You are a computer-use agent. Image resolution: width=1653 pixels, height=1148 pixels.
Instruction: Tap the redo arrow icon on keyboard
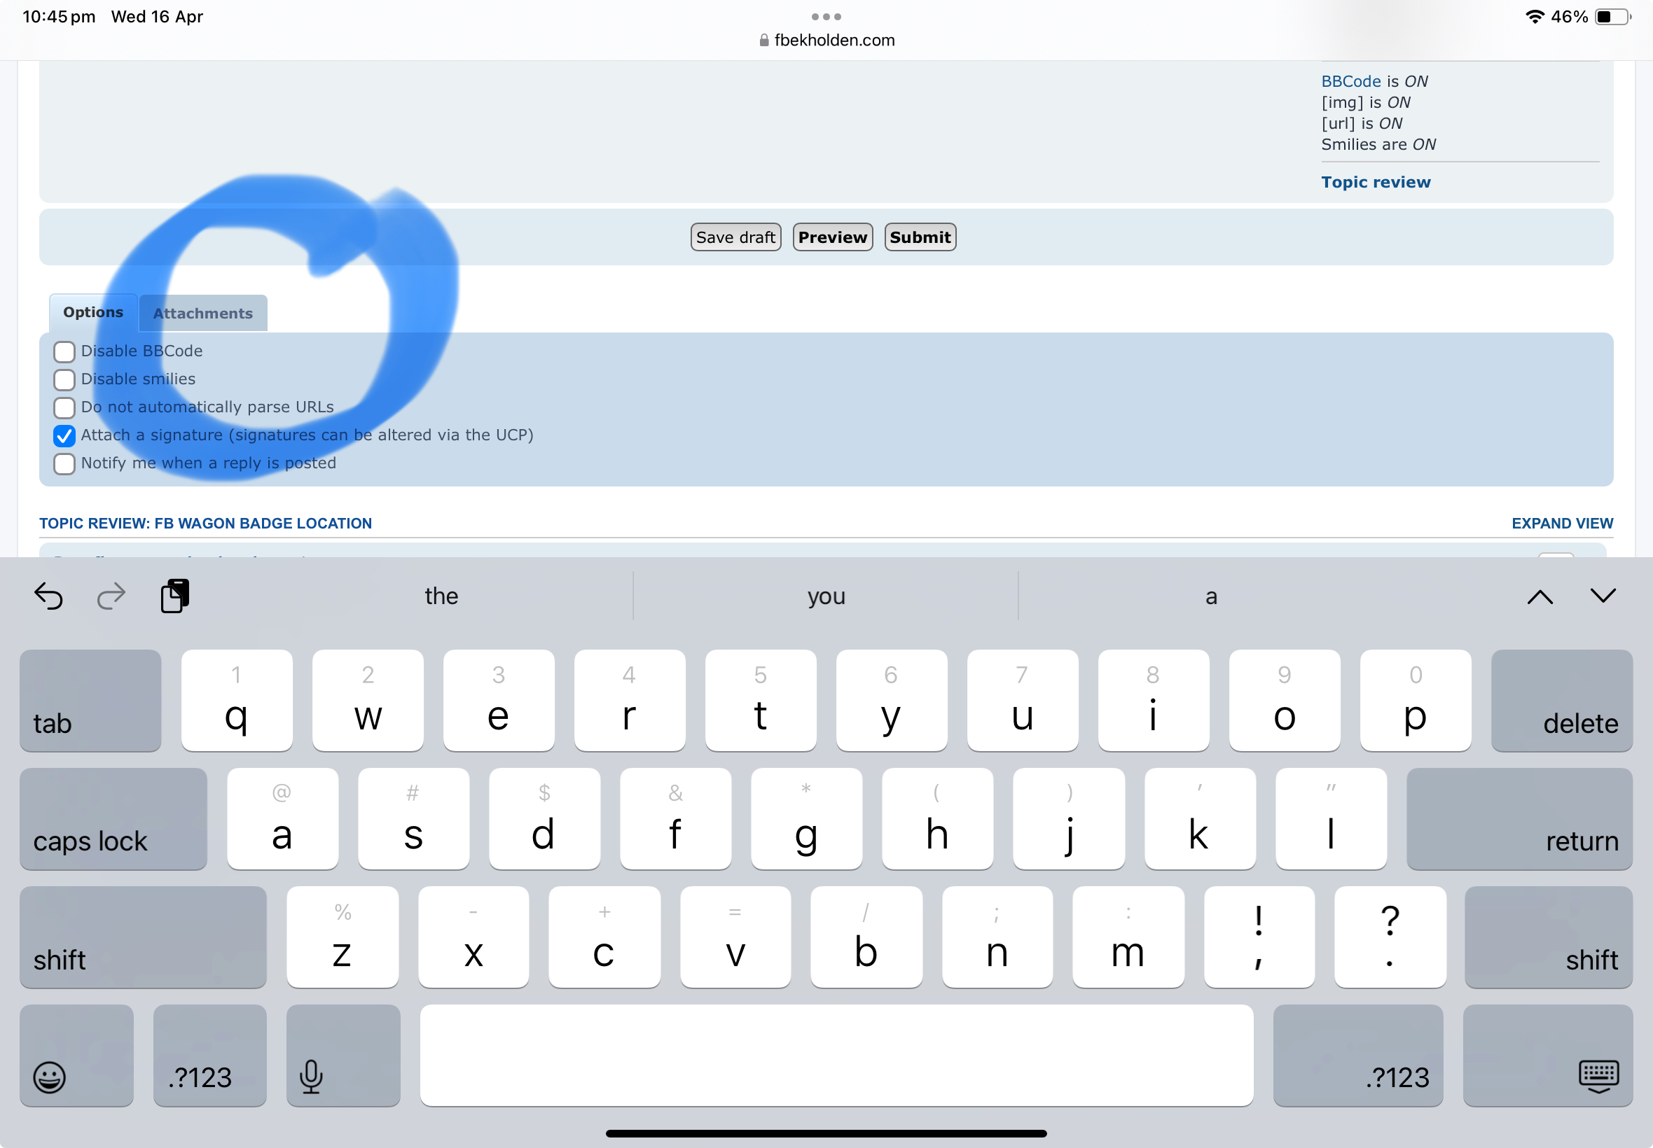(111, 596)
